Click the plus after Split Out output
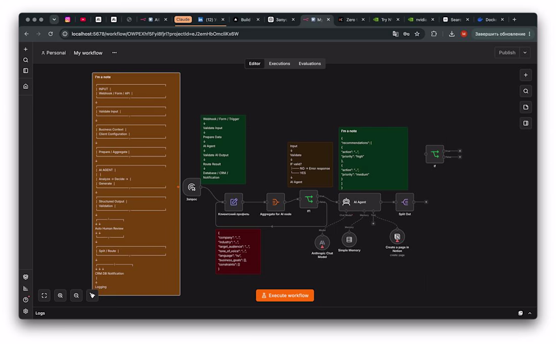 pyautogui.click(x=426, y=202)
